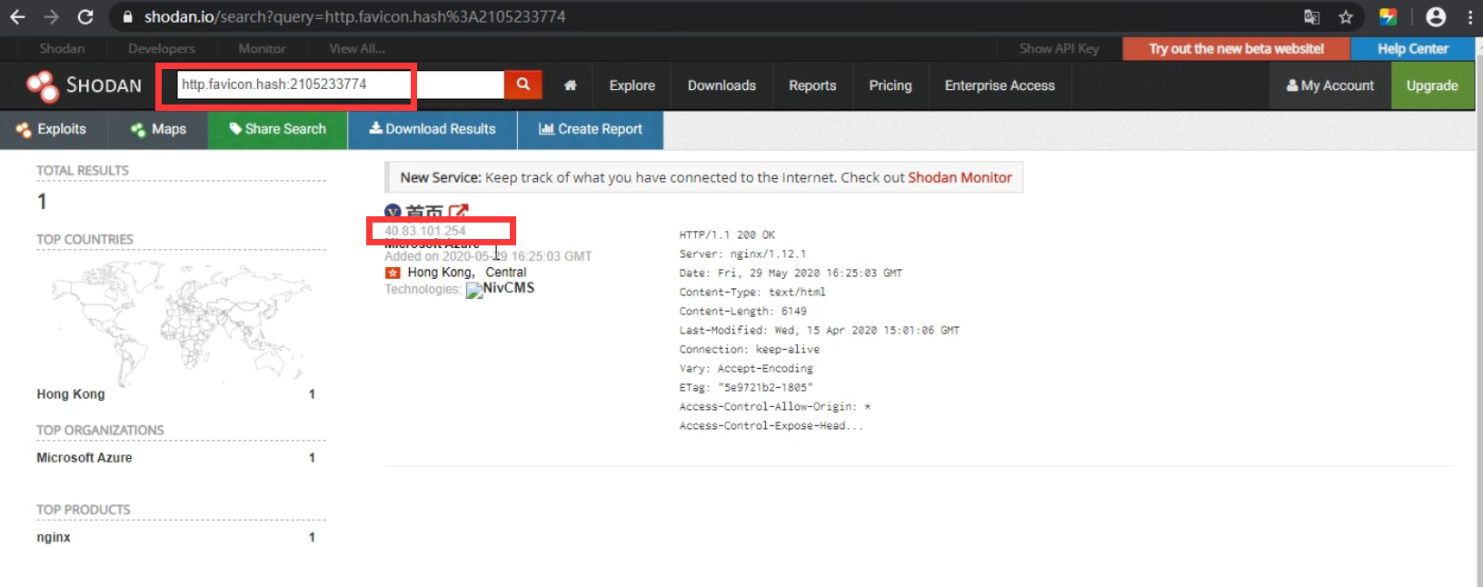Image resolution: width=1483 pixels, height=587 pixels.
Task: Reload the page in browser
Action: pos(85,17)
